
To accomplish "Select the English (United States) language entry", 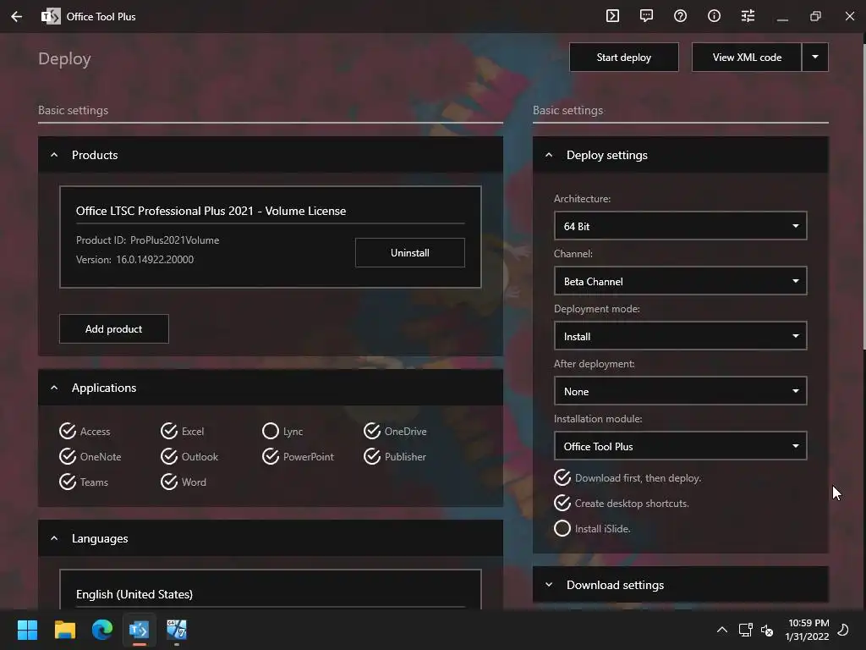I will click(270, 589).
